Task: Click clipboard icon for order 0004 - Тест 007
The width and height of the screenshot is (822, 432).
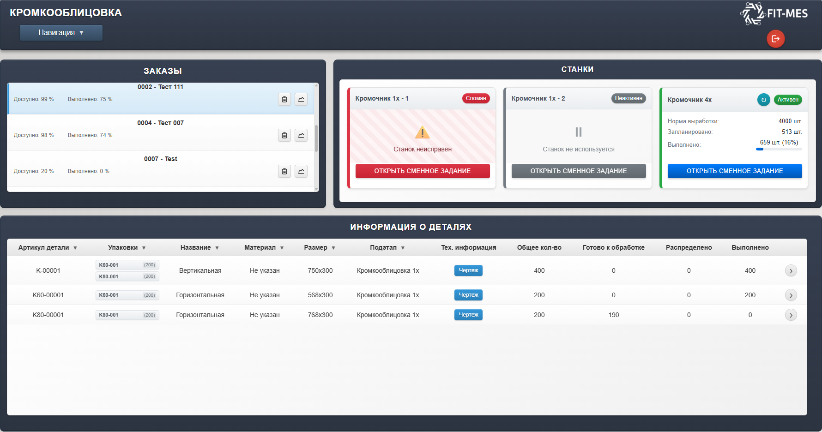Action: 284,135
